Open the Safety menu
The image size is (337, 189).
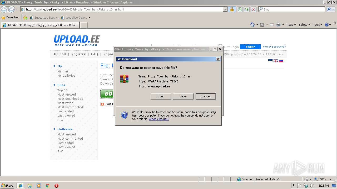[x=304, y=25]
